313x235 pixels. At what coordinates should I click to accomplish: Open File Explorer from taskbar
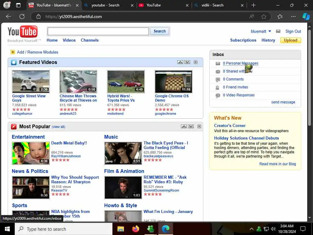(x=120, y=229)
